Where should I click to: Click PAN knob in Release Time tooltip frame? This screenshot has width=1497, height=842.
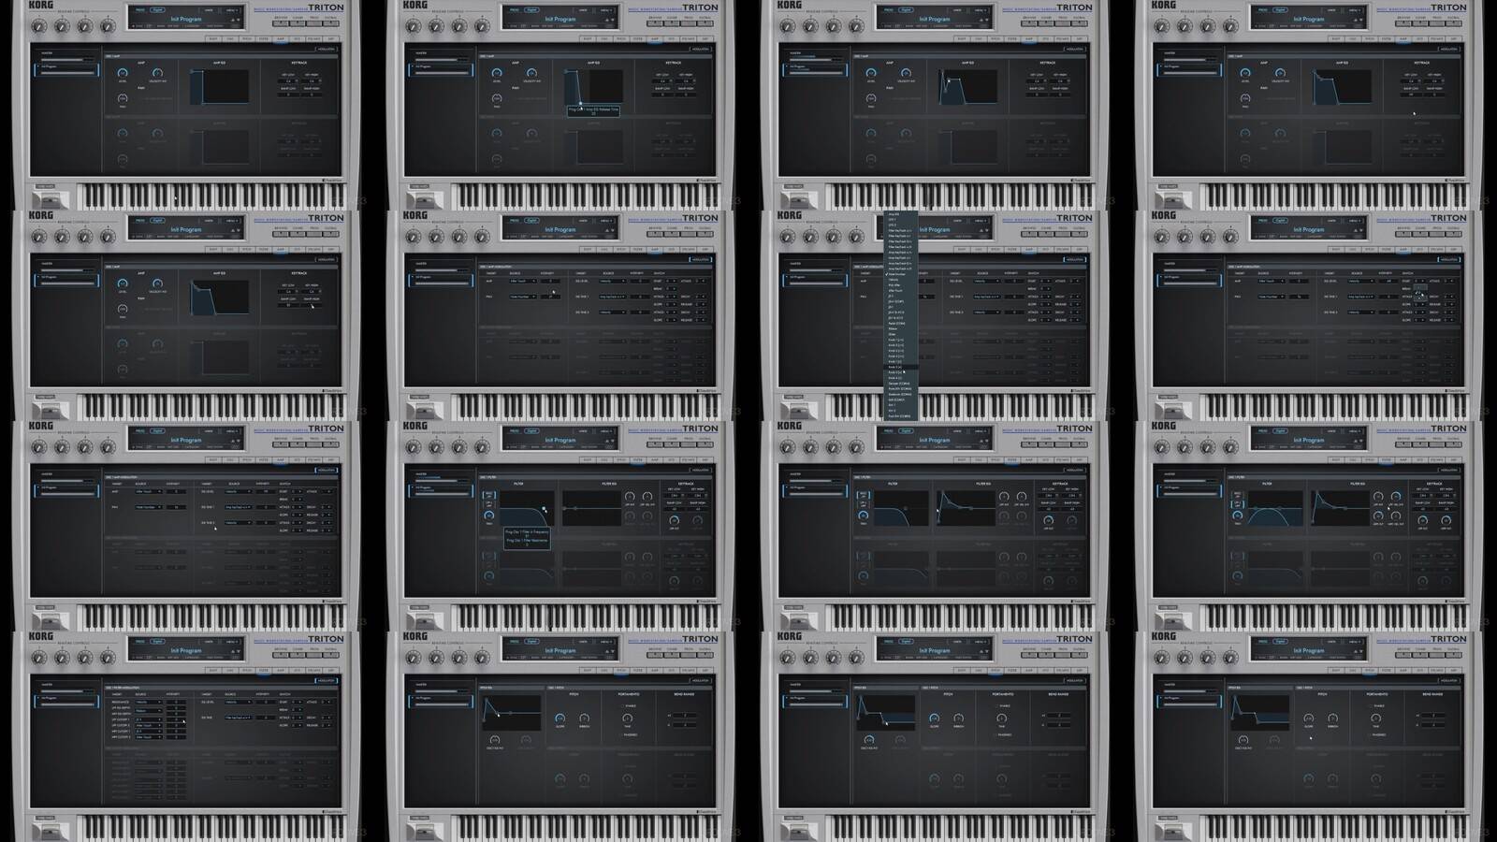coord(497,97)
